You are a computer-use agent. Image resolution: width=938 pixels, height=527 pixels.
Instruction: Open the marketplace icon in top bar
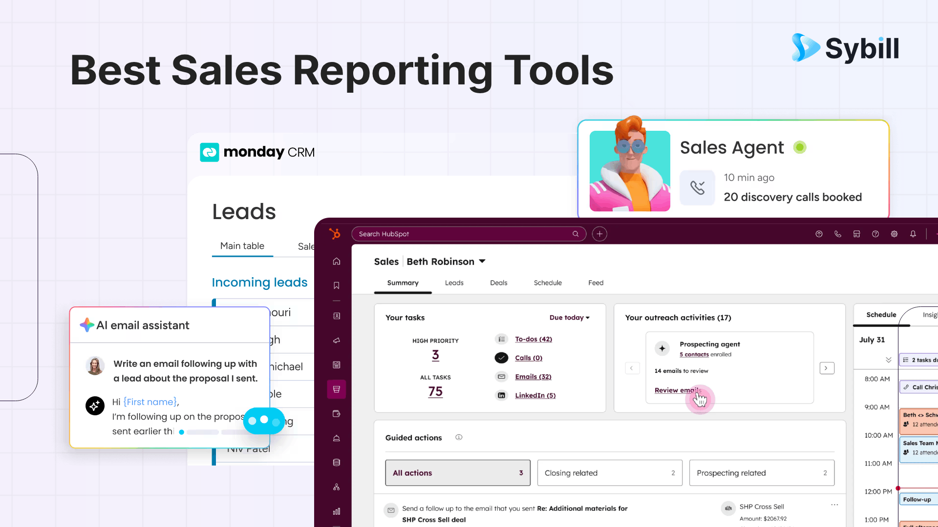(856, 234)
